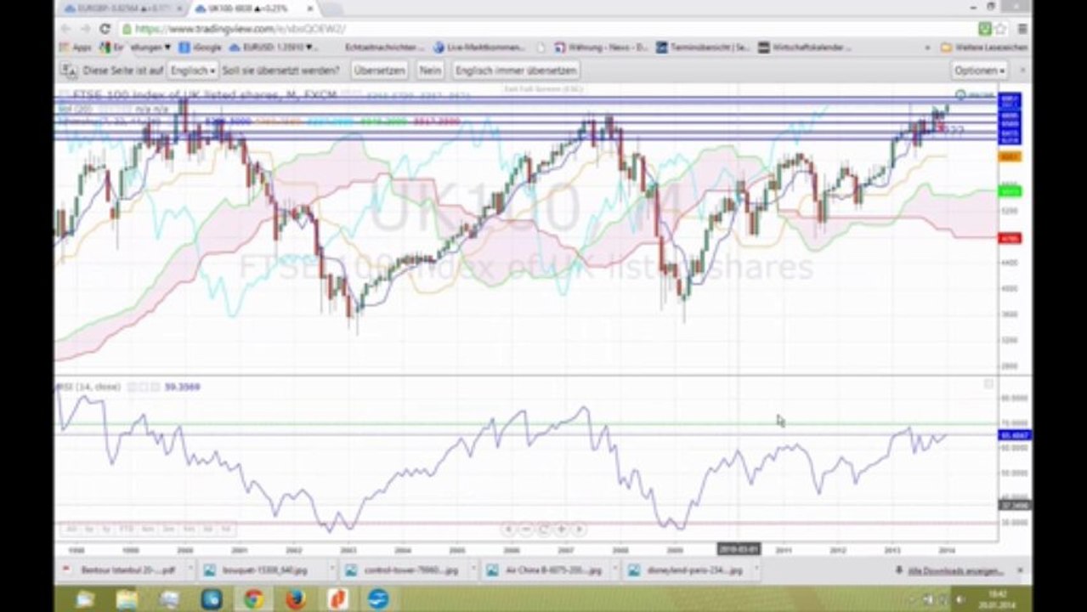
Task: Open the TeamViewer-like blue taskbar icon
Action: pos(379,599)
